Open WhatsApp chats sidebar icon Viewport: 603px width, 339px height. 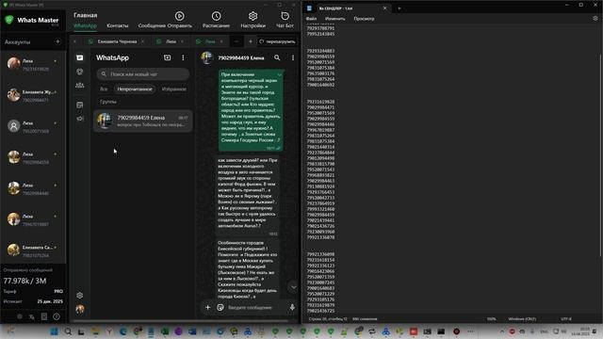(79, 57)
